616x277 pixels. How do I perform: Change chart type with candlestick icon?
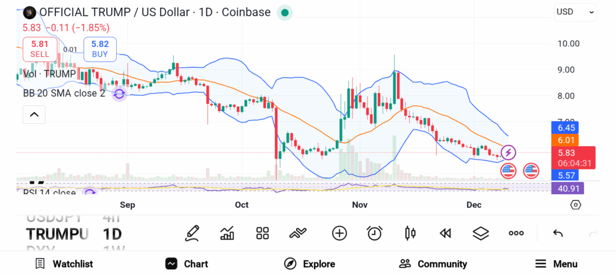tap(410, 233)
